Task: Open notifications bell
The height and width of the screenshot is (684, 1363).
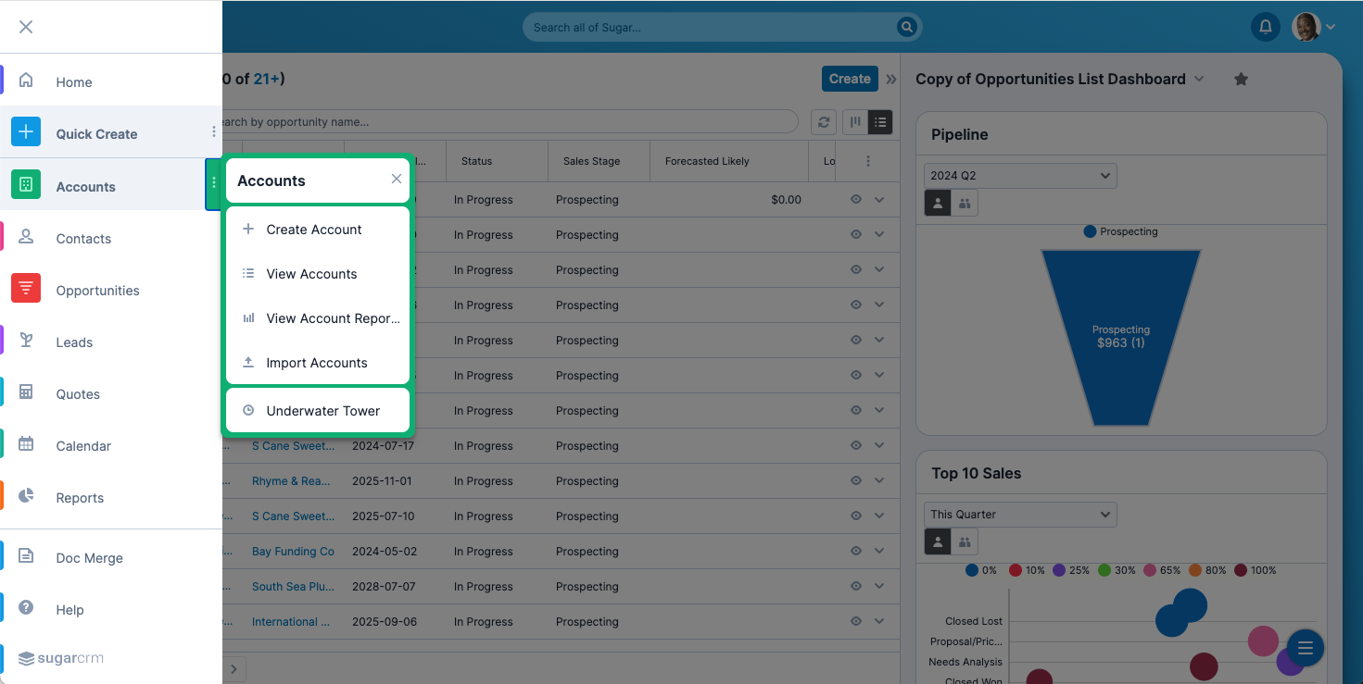Action: (x=1265, y=27)
